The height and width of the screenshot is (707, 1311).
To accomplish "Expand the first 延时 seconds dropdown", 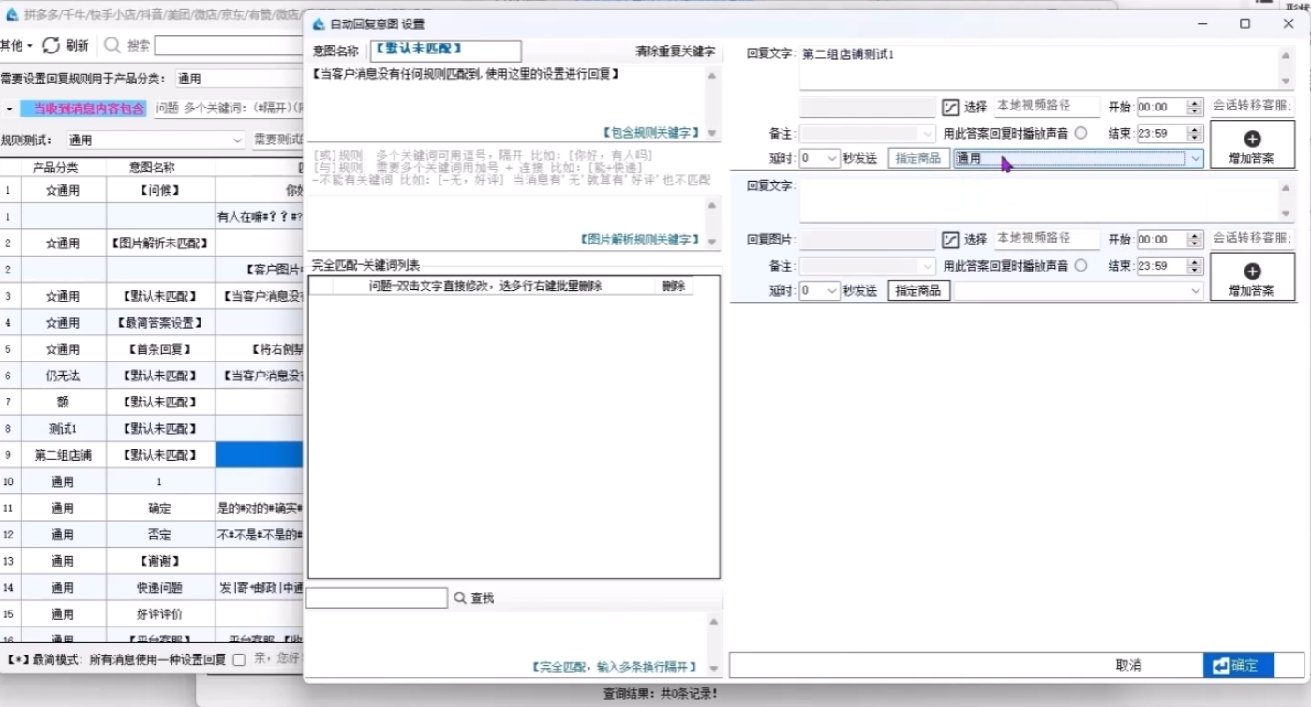I will [x=832, y=159].
